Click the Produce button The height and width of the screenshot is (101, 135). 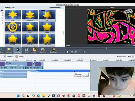pos(54,50)
